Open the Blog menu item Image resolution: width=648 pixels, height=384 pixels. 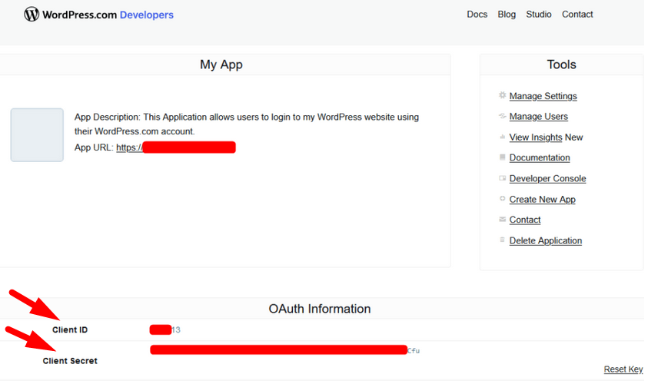[507, 15]
